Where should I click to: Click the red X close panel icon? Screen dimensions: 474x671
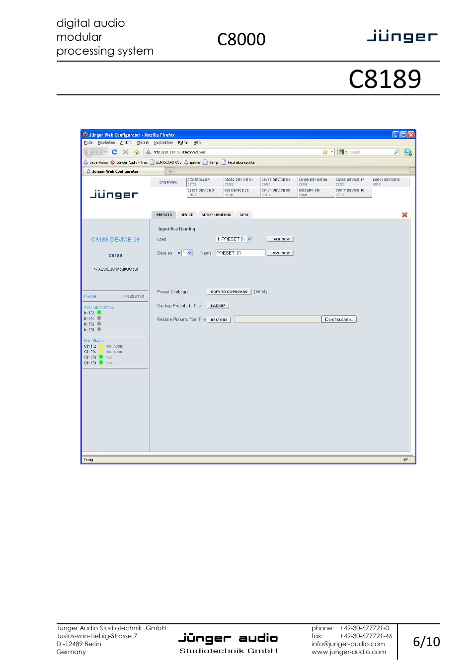pyautogui.click(x=404, y=215)
